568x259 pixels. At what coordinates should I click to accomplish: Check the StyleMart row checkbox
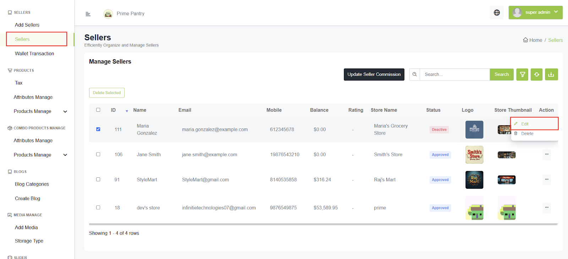(x=98, y=180)
